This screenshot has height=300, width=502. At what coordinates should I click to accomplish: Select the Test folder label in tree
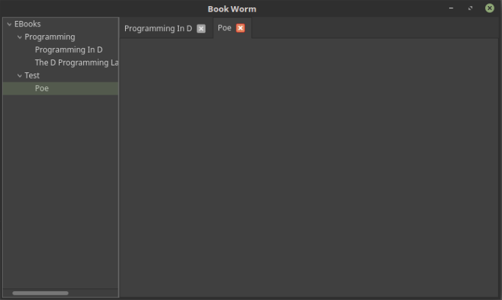pyautogui.click(x=32, y=76)
